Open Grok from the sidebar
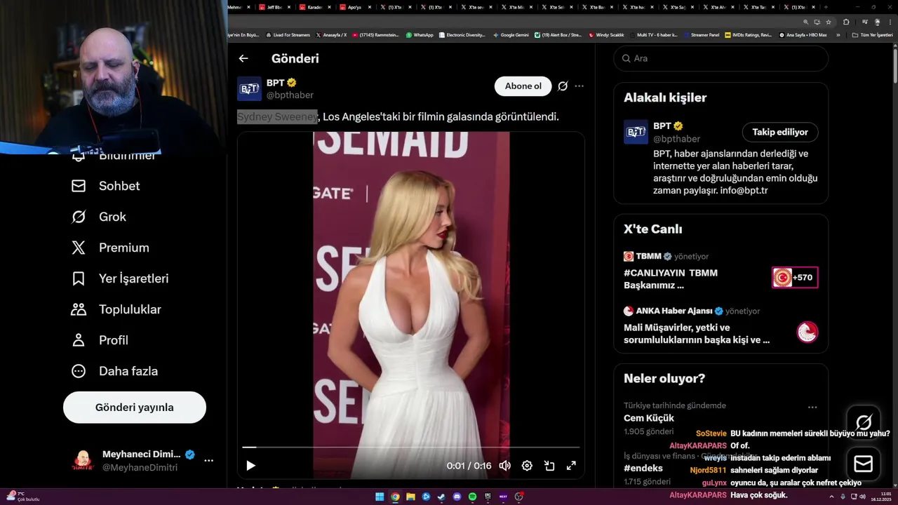898x505 pixels. 99,217
